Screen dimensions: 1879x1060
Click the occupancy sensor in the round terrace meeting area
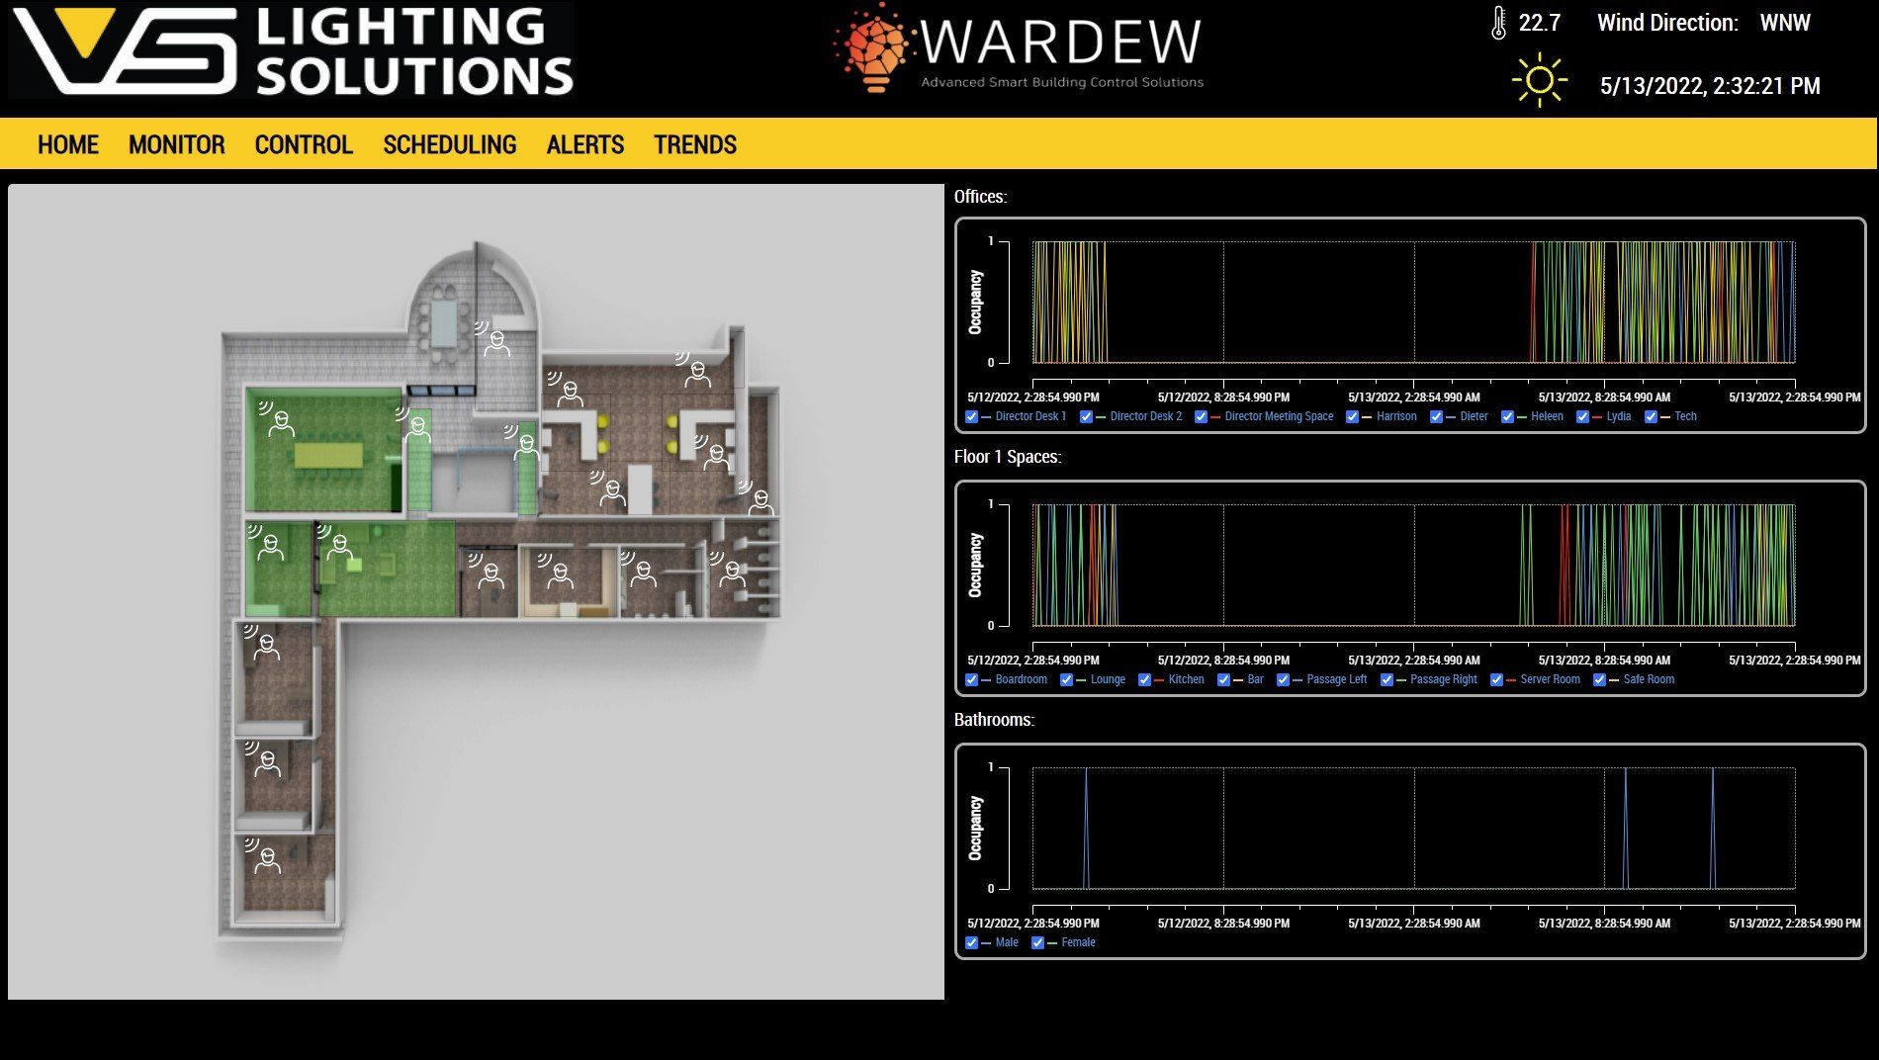(x=495, y=342)
